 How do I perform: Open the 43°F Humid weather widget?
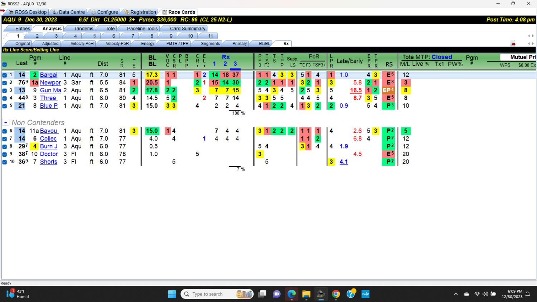click(17, 294)
